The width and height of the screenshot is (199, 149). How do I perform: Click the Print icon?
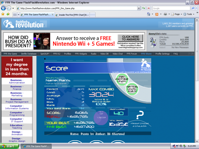click(165, 14)
